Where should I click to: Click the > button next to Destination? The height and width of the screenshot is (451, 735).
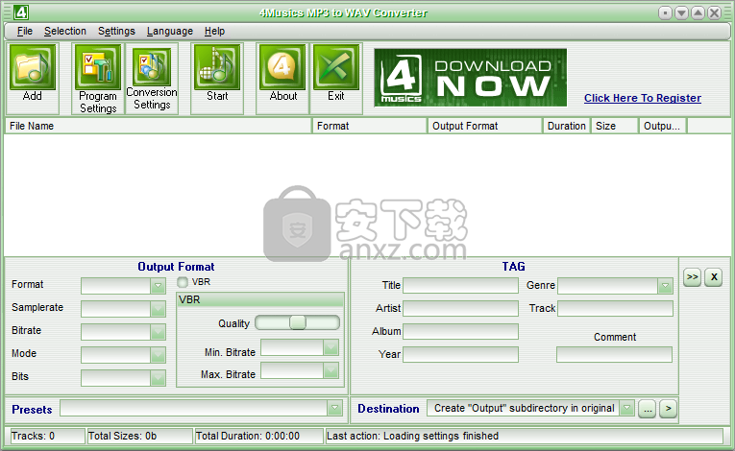tap(669, 409)
